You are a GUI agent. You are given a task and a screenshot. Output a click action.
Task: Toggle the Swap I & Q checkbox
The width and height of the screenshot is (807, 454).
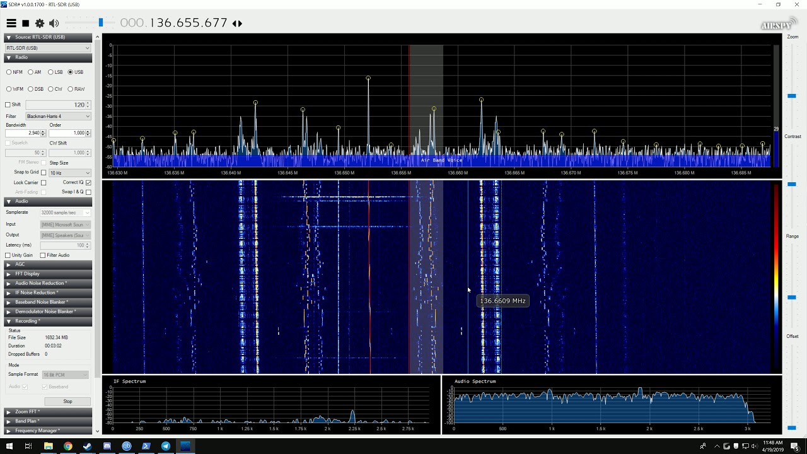(x=88, y=192)
